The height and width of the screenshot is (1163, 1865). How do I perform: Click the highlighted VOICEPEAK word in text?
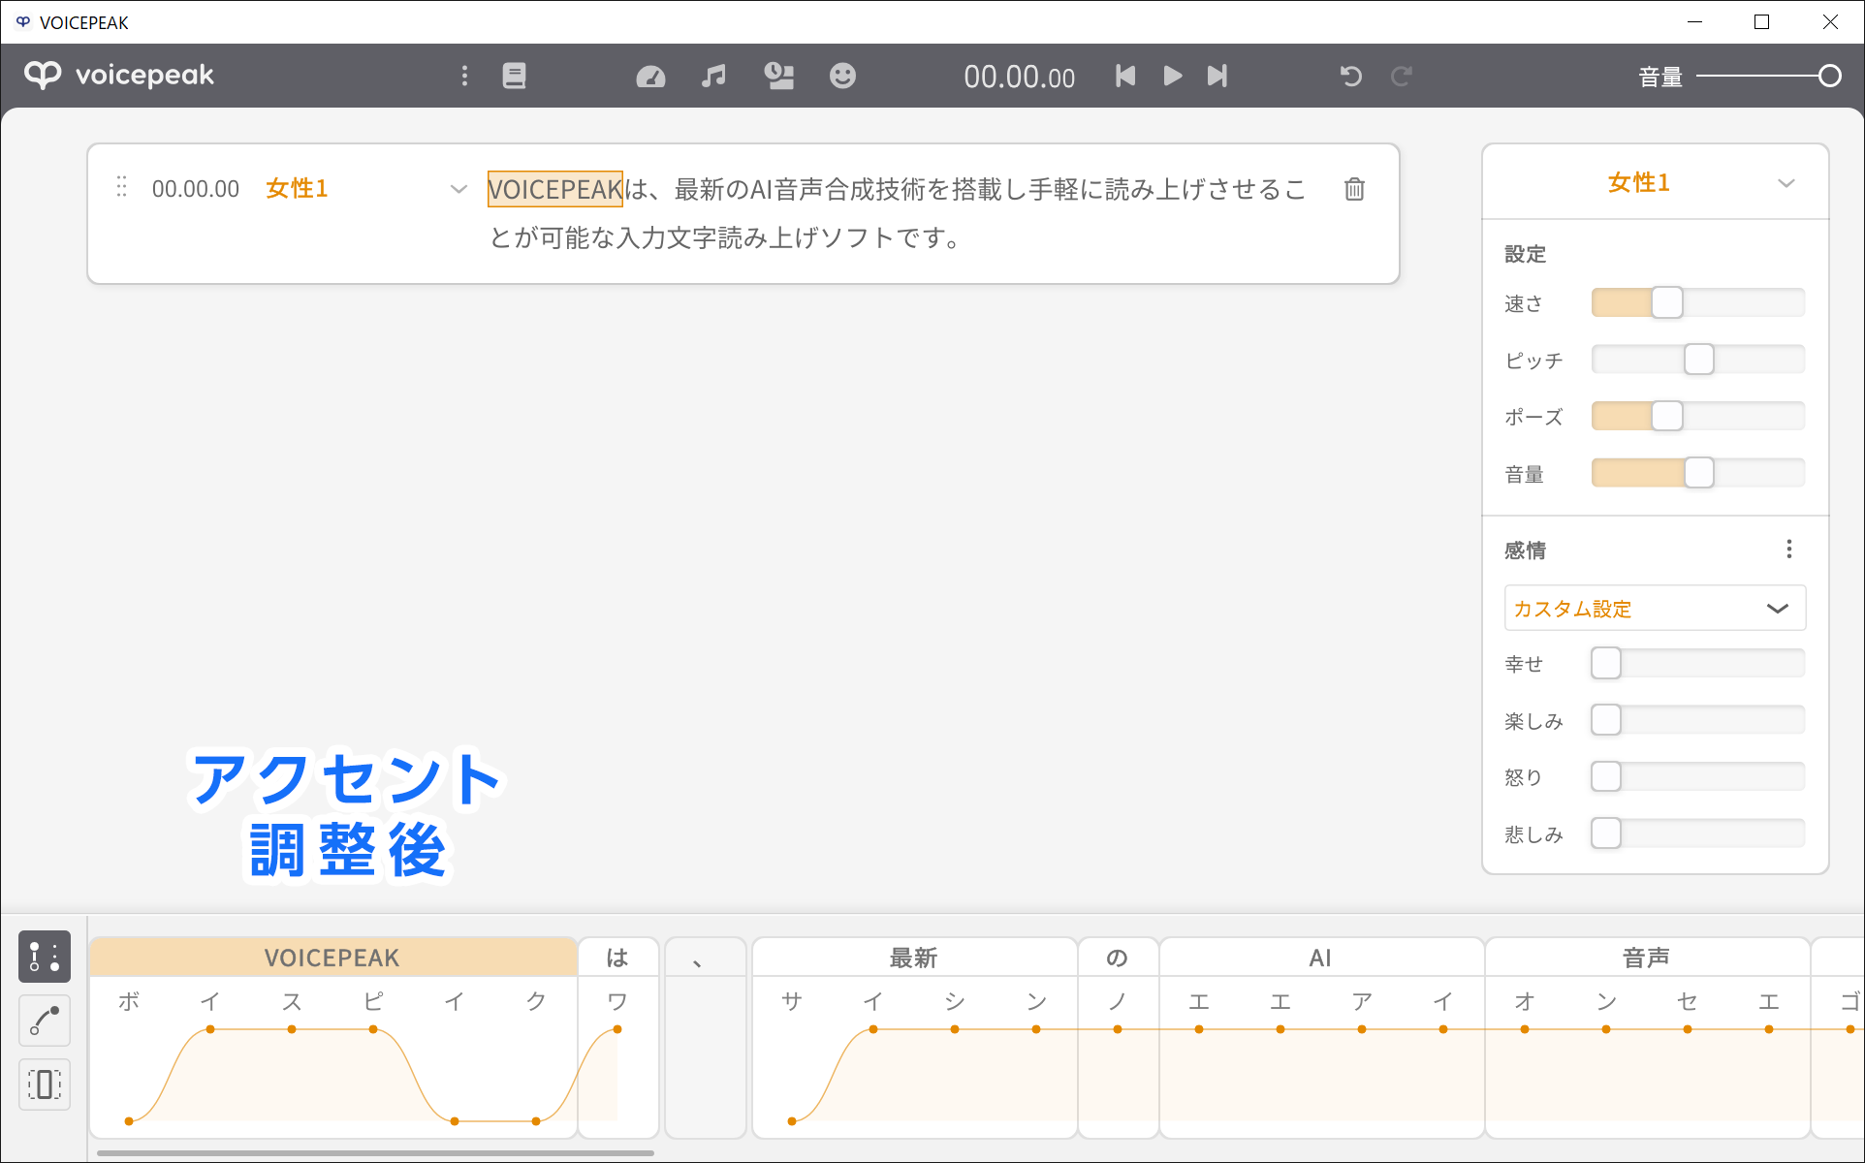point(554,189)
